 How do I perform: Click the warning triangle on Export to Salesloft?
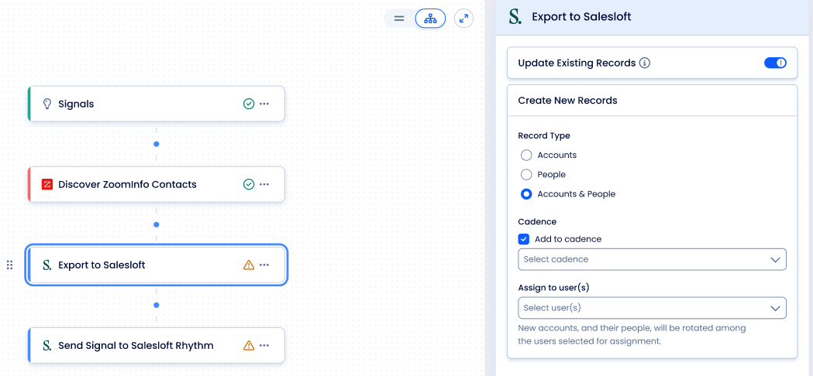248,265
